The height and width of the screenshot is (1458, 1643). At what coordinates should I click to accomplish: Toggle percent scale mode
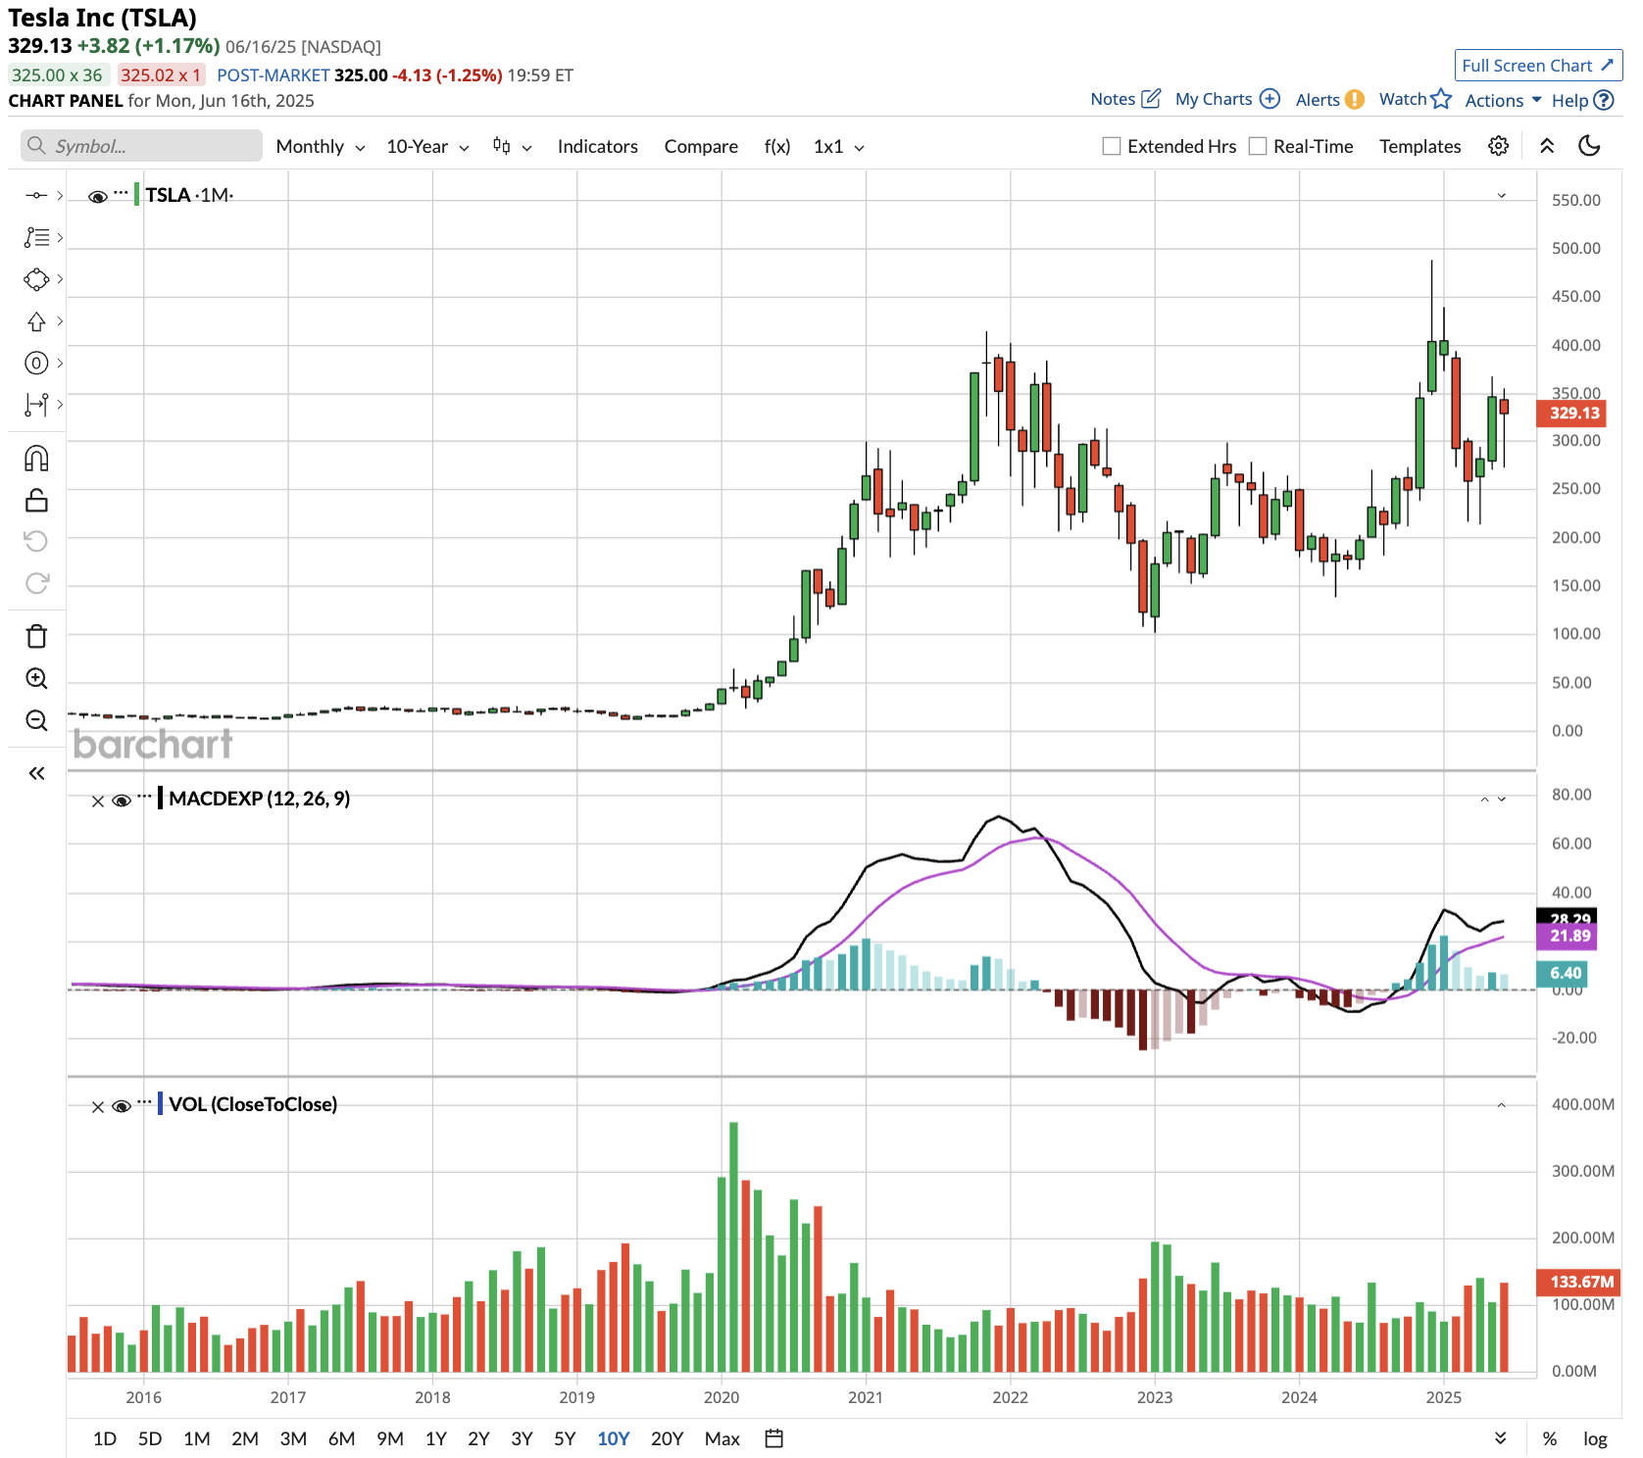click(x=1550, y=1438)
